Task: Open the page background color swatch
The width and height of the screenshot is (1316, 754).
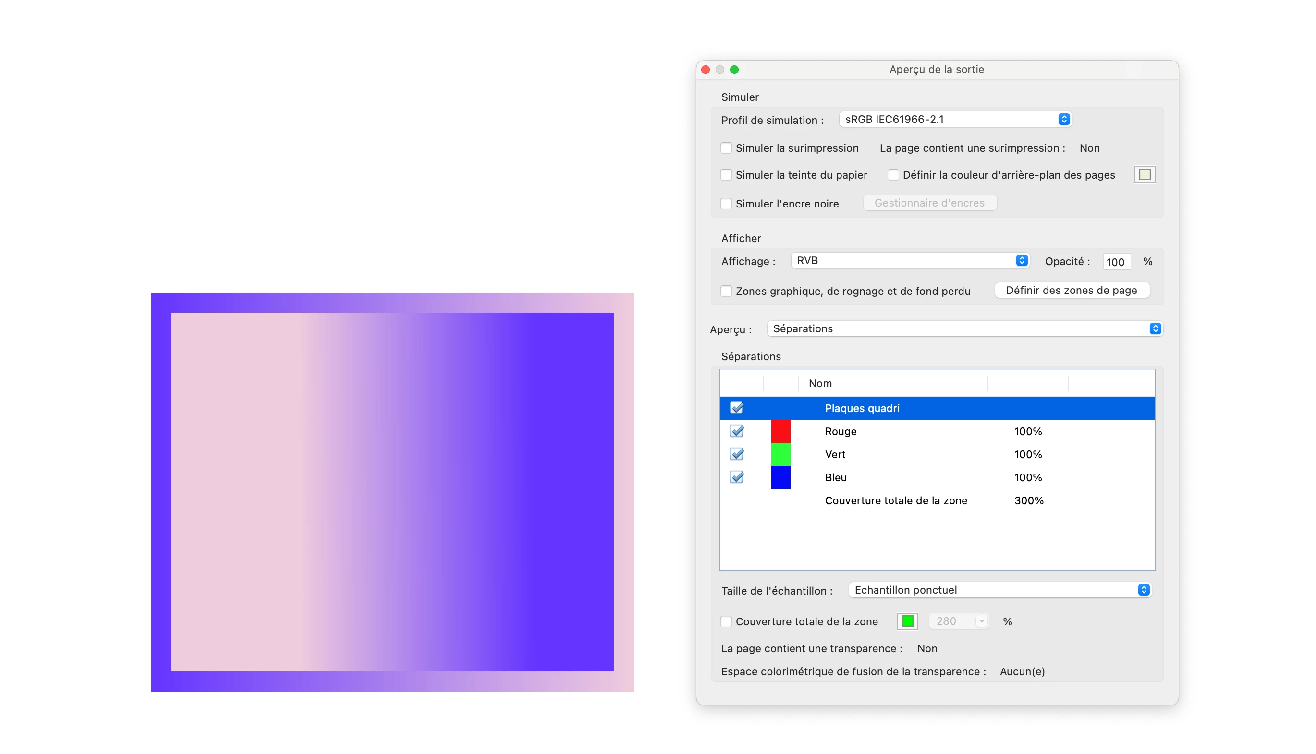Action: coord(1145,175)
